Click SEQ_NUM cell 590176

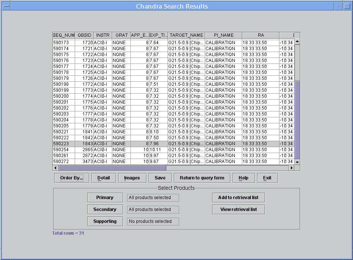(64, 61)
